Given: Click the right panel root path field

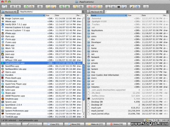Looking at the screenshot, I should click(x=135, y=12).
